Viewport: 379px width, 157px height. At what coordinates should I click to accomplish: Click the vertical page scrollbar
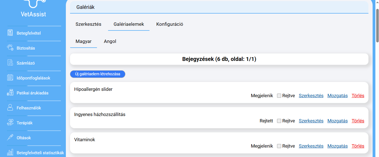[377, 25]
